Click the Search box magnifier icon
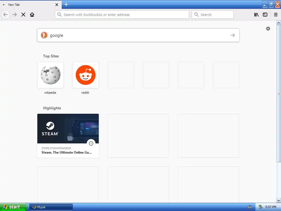The height and width of the screenshot is (211, 281). (x=196, y=15)
